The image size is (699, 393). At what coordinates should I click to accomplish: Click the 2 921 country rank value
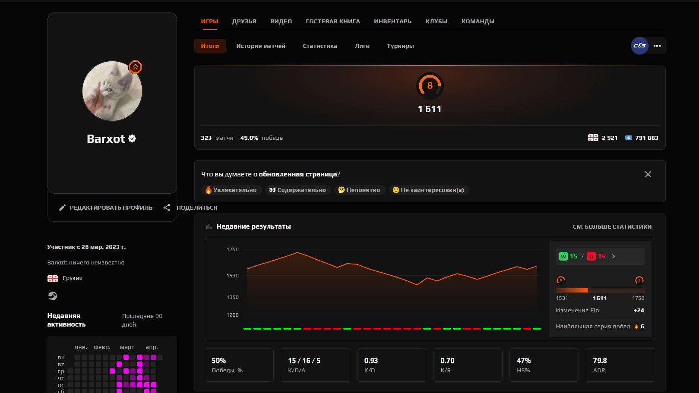pos(610,138)
